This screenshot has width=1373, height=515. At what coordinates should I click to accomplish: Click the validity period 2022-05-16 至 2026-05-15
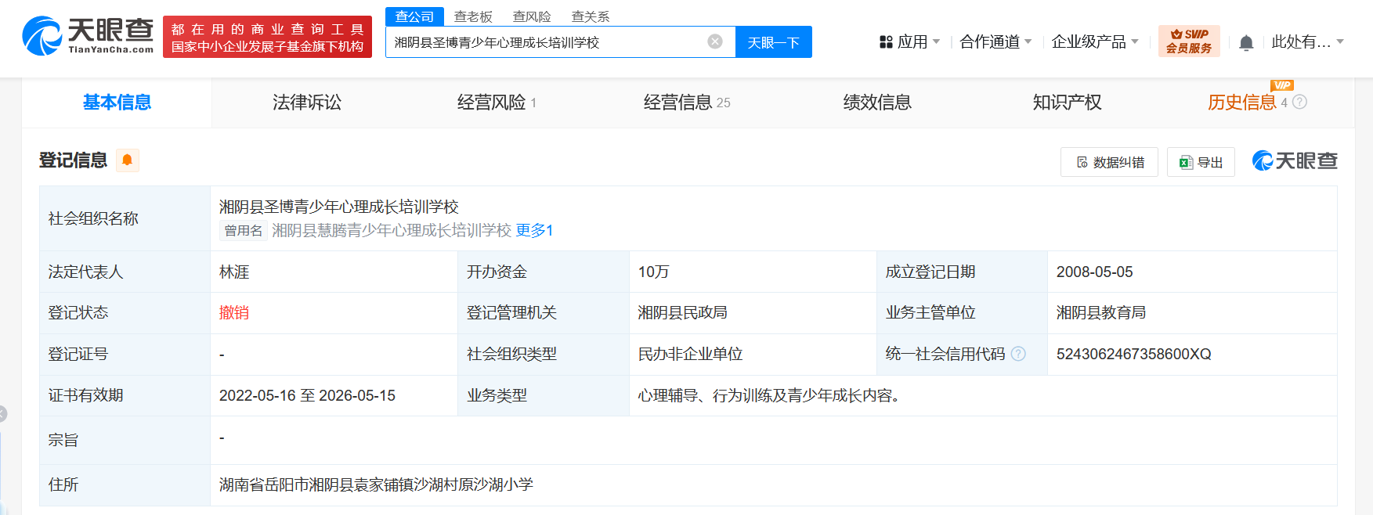coord(307,395)
